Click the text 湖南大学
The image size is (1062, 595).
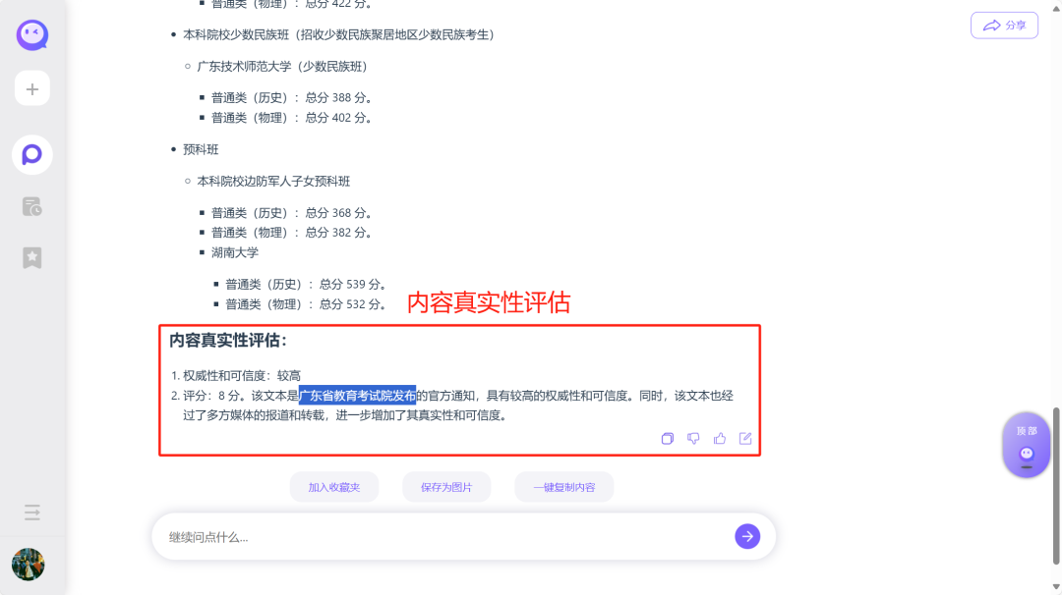coord(235,253)
